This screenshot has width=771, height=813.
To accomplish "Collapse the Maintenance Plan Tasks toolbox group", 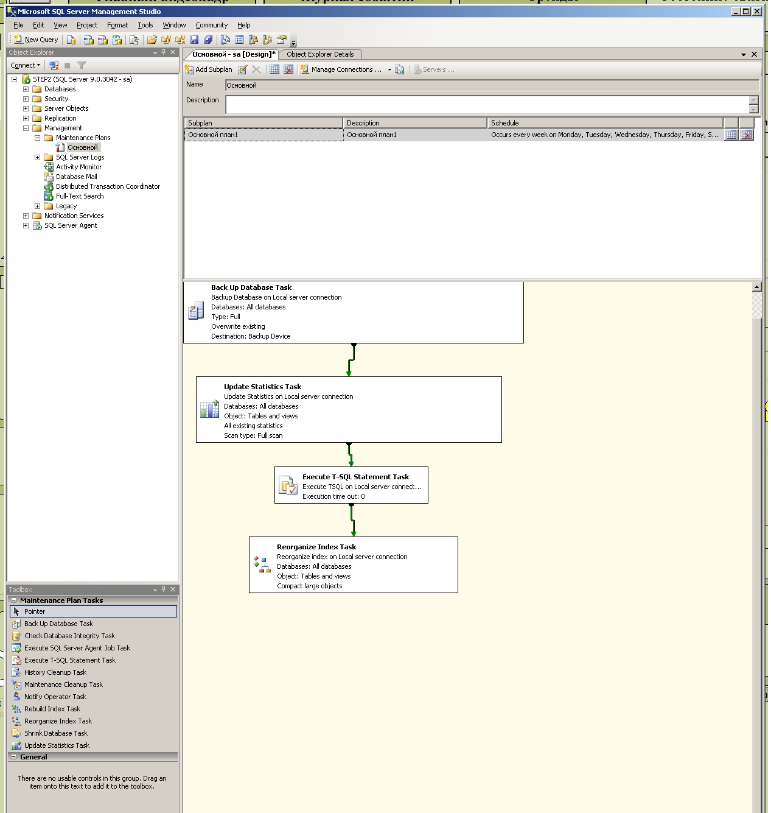I will [13, 600].
